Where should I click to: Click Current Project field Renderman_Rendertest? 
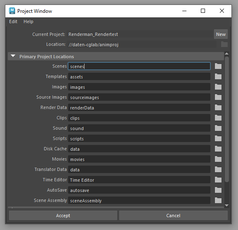(140, 34)
